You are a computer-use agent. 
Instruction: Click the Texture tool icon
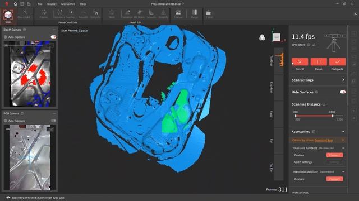pos(178,14)
